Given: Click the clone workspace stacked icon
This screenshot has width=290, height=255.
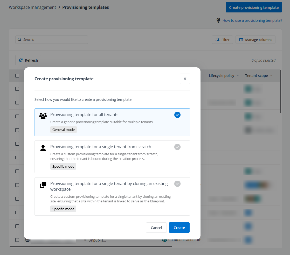Looking at the screenshot, I should [43, 184].
